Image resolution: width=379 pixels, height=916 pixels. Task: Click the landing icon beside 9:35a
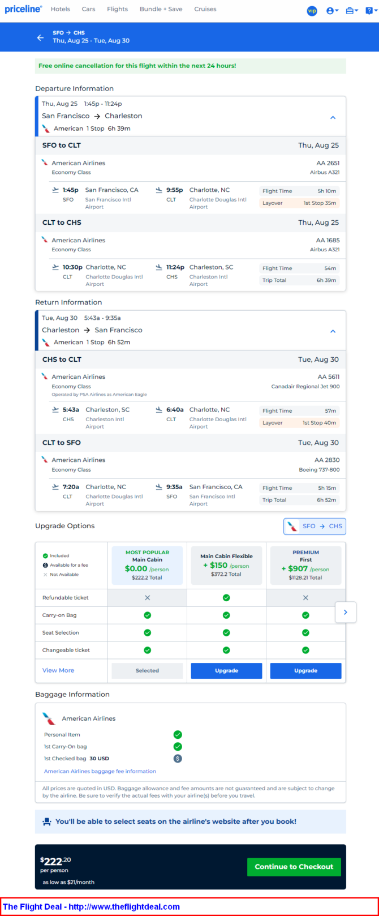tap(159, 487)
